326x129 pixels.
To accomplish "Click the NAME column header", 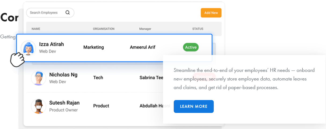I will click(x=36, y=29).
